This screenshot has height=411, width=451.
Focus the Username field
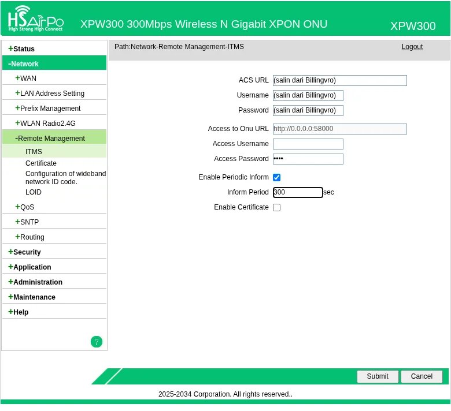coord(308,95)
